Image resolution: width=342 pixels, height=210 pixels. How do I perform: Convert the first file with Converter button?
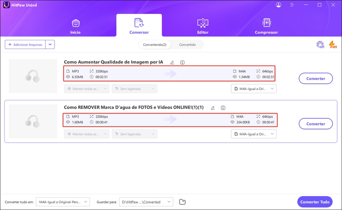click(x=316, y=79)
